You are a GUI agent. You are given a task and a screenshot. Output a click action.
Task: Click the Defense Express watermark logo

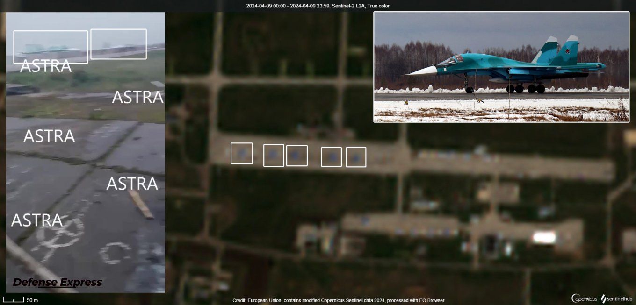tap(57, 282)
